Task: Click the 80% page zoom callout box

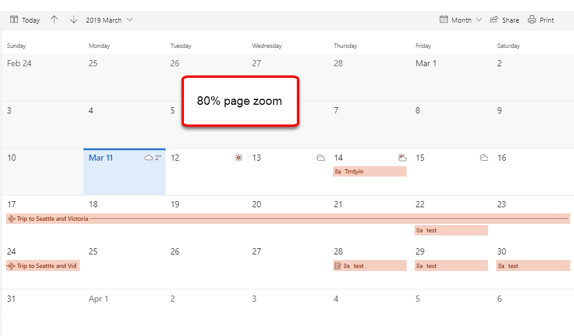Action: pos(240,102)
